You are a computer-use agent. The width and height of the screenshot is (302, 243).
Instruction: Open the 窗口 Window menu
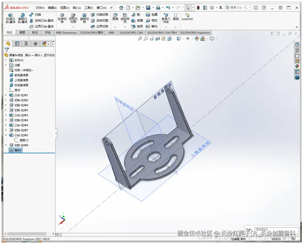click(102, 8)
